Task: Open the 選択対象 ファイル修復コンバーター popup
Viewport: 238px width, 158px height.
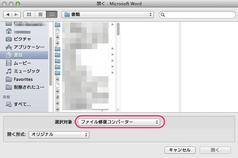Action: pos(119,122)
